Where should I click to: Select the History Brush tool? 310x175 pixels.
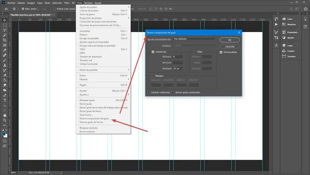[x=5, y=70]
